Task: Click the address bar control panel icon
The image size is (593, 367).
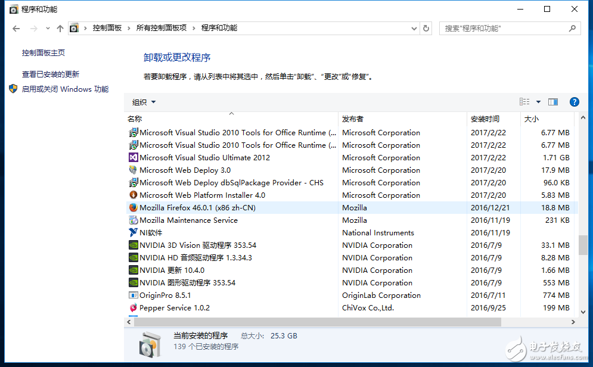Action: [x=74, y=28]
